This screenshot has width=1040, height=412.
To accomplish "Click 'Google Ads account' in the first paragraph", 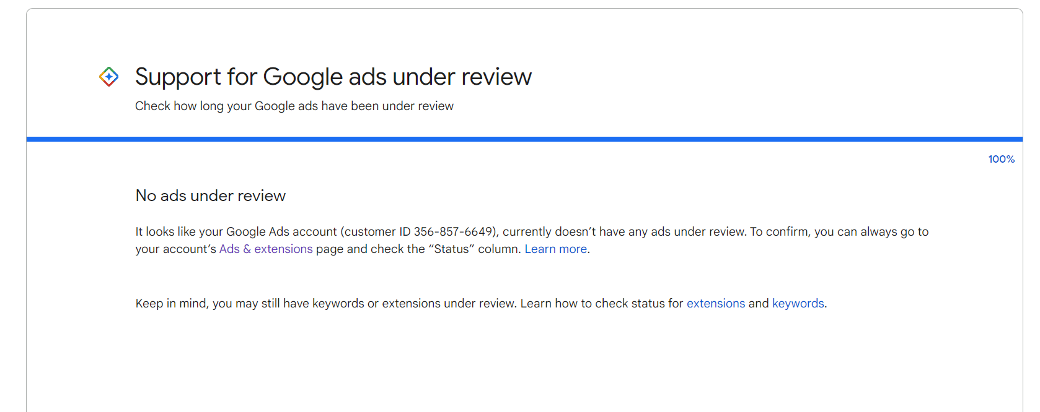I will [x=281, y=231].
